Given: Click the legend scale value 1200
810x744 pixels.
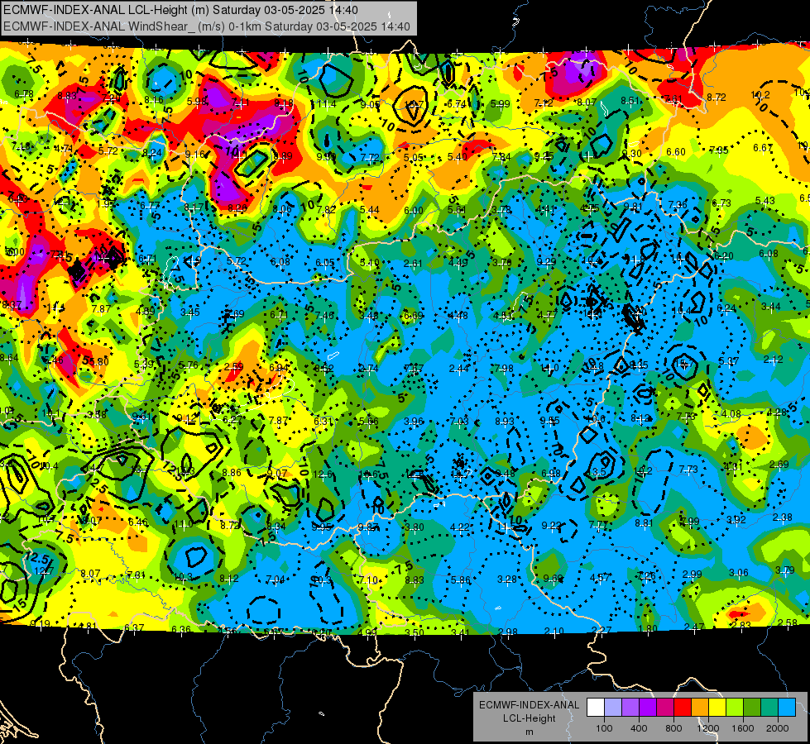Looking at the screenshot, I should [x=707, y=728].
